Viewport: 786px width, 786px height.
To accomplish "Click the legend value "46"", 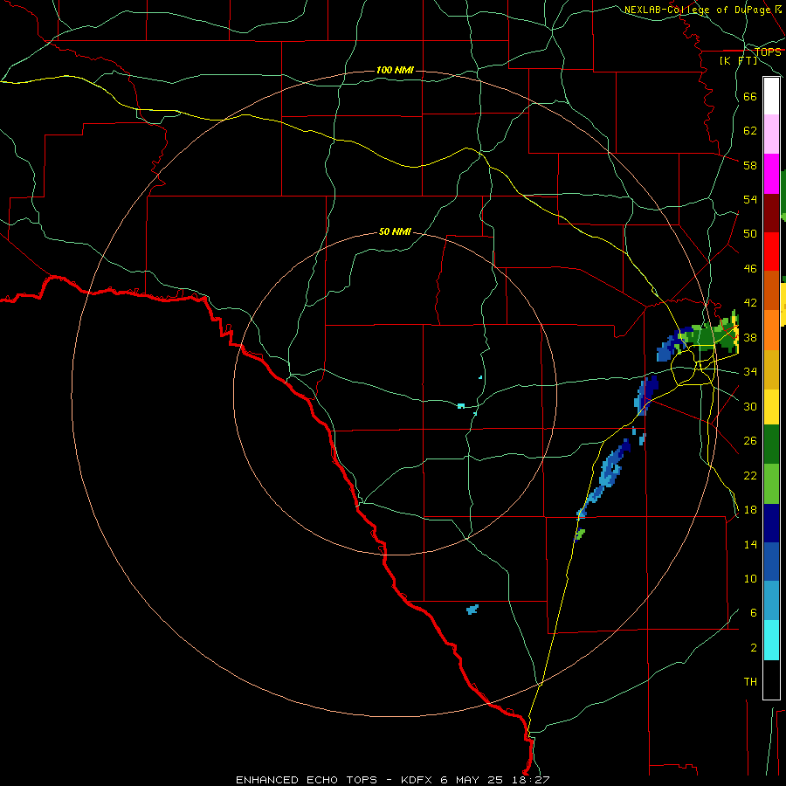I will [750, 269].
